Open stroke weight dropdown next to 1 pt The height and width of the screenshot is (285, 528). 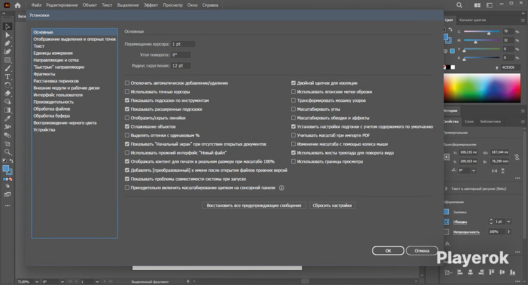coord(509,221)
